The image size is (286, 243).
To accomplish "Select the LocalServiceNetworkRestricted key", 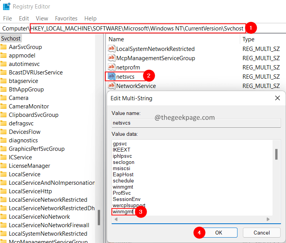I will pos(48,200).
